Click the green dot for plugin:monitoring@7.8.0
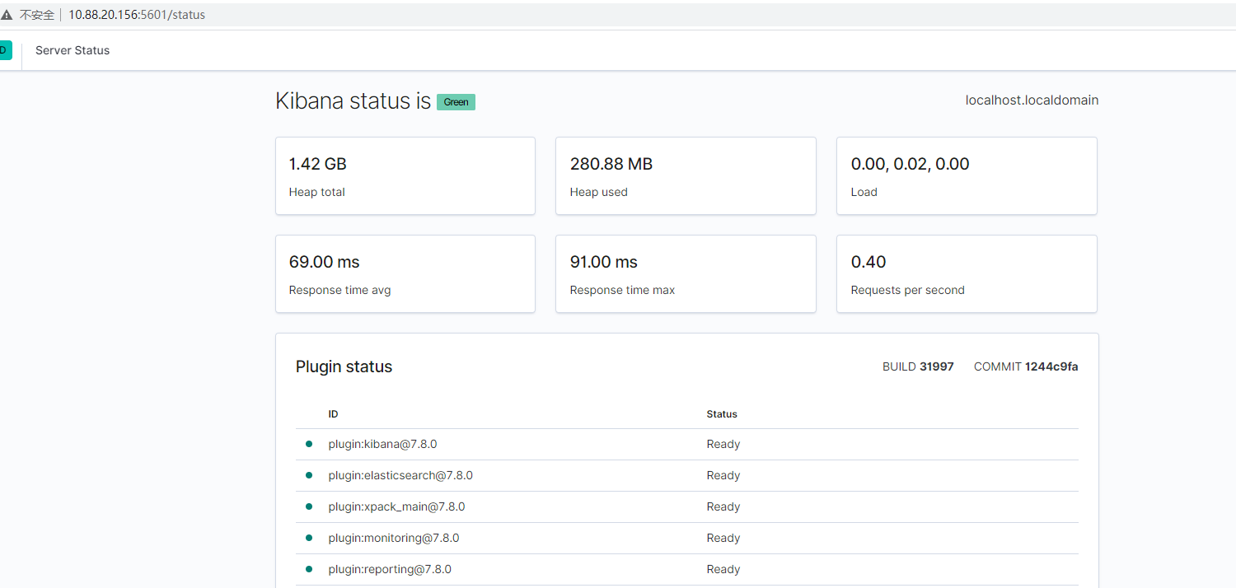The image size is (1236, 588). [x=309, y=538]
